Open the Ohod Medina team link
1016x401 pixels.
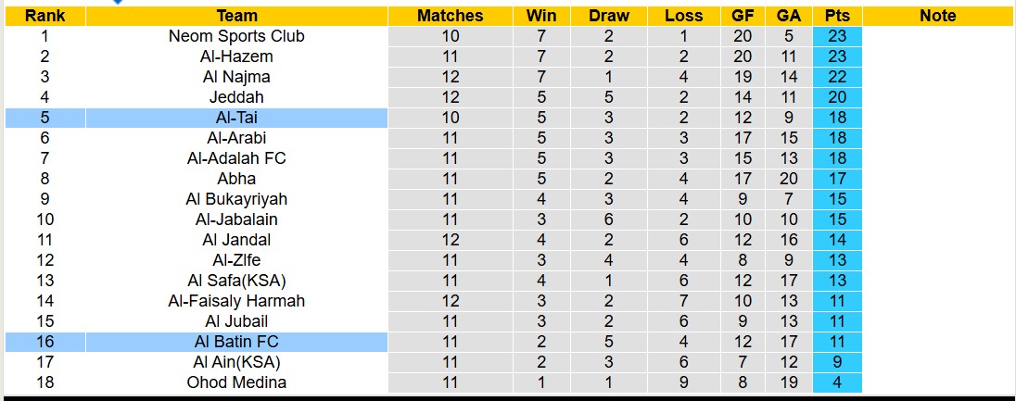point(236,382)
